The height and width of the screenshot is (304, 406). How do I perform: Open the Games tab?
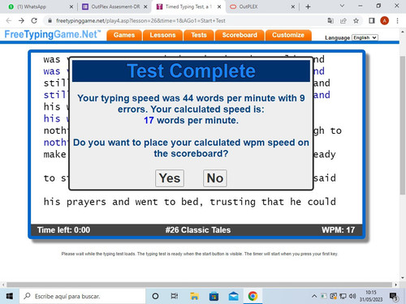pos(124,35)
